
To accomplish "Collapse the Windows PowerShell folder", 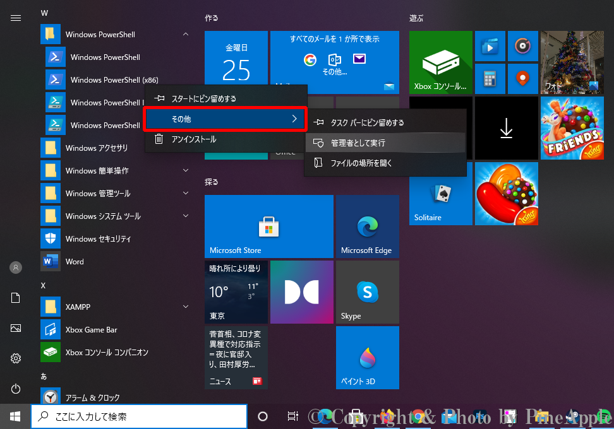I will [x=186, y=35].
